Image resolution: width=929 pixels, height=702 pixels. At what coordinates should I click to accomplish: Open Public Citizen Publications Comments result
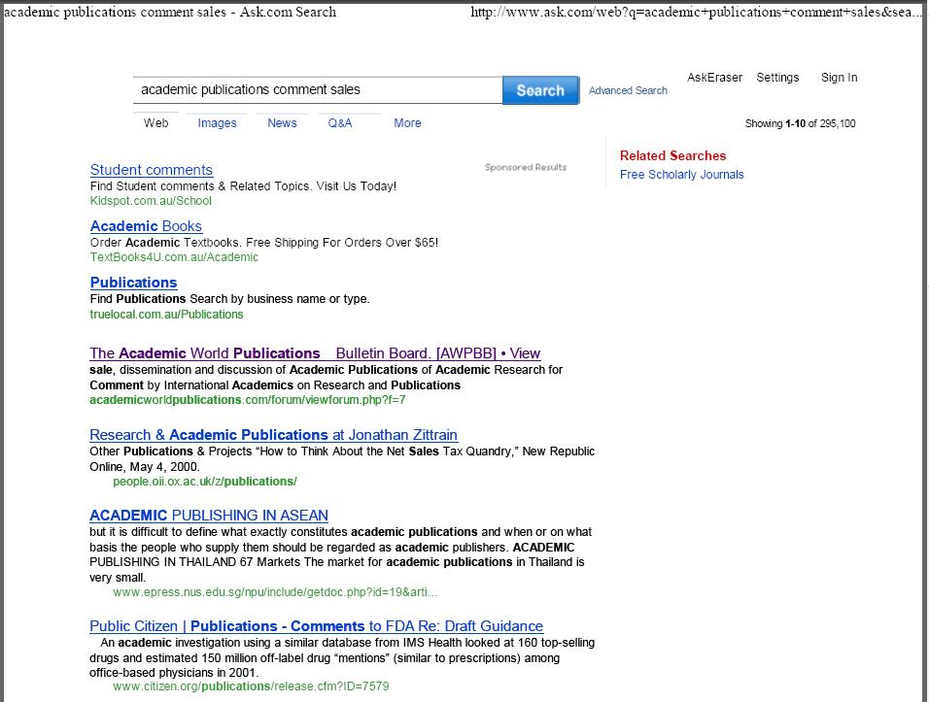tap(316, 626)
